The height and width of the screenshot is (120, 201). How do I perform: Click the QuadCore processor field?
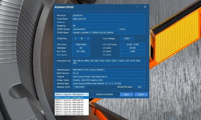pyautogui.click(x=99, y=15)
